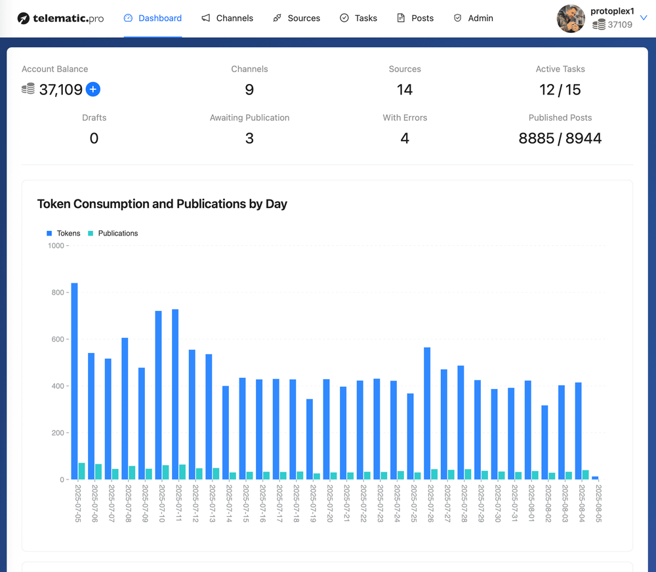Image resolution: width=656 pixels, height=572 pixels.
Task: Click the Drafts count 0
Action: point(94,138)
